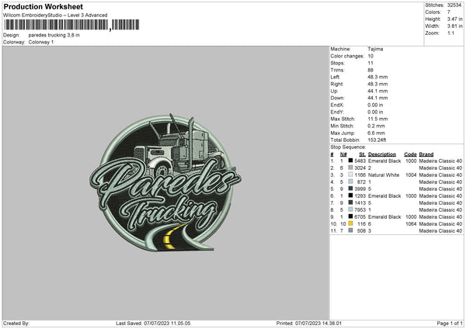Click the gray-green swatch in the 508 stitch row
Viewport: 466px width, 329px height.
tap(351, 230)
